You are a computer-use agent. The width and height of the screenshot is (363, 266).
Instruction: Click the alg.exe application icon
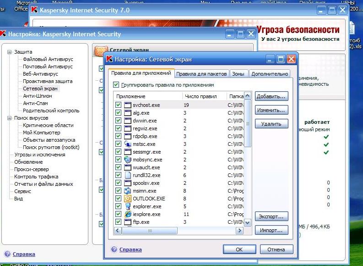click(x=128, y=113)
